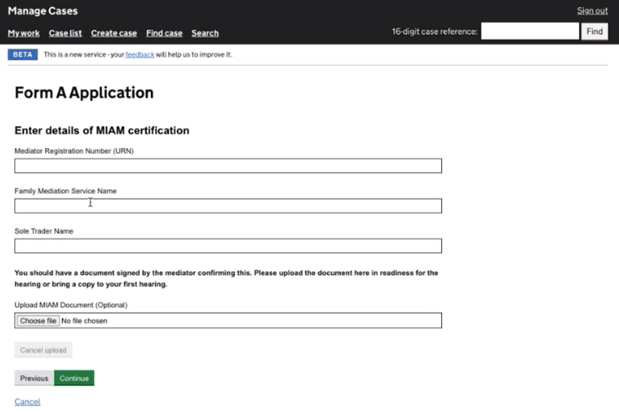The width and height of the screenshot is (619, 412).
Task: Click the blue BETA tag
Action: (23, 55)
